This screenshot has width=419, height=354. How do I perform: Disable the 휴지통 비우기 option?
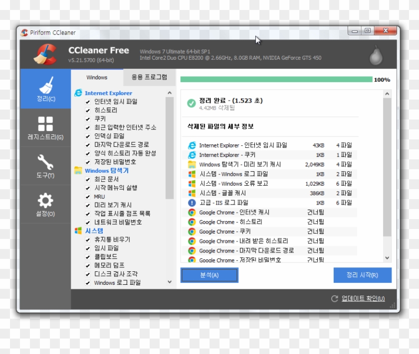pos(88,239)
